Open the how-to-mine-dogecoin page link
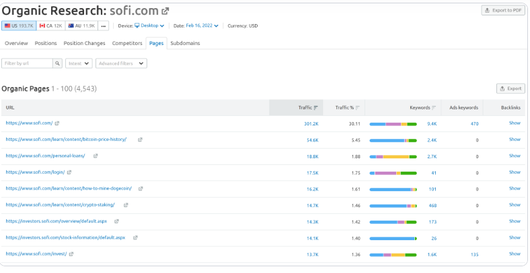This screenshot has width=530, height=273. [x=69, y=188]
